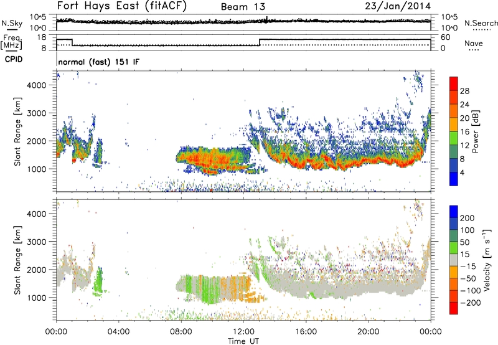Click the "04:00" time tick label
The image size is (498, 345).
(118, 332)
